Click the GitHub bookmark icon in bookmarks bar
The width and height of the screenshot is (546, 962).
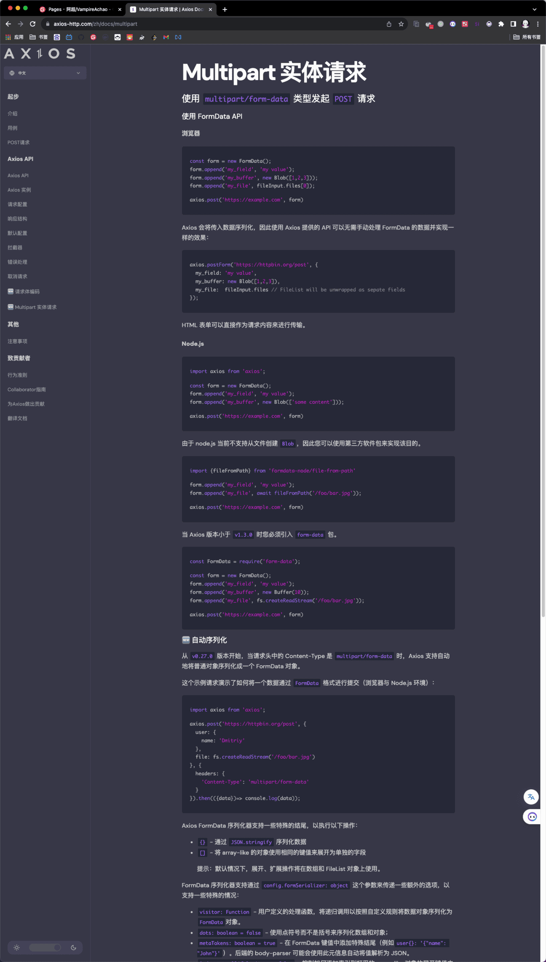[81, 37]
